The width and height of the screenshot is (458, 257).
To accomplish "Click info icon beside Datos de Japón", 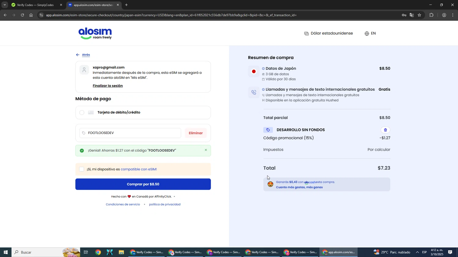I will tap(263, 69).
